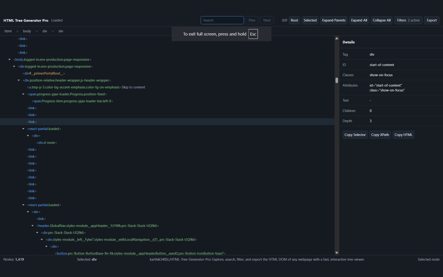Click the scrollbar up arrow of the tree
Viewport: 443px width, 277px height.
pos(336,38)
